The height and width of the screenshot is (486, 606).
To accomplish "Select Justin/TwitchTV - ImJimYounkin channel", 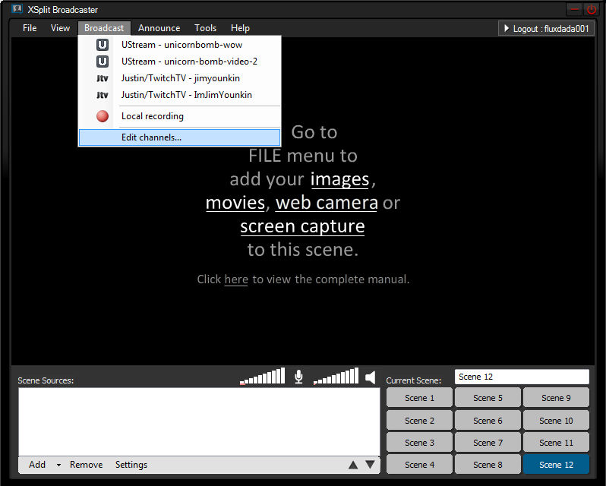I will point(180,95).
